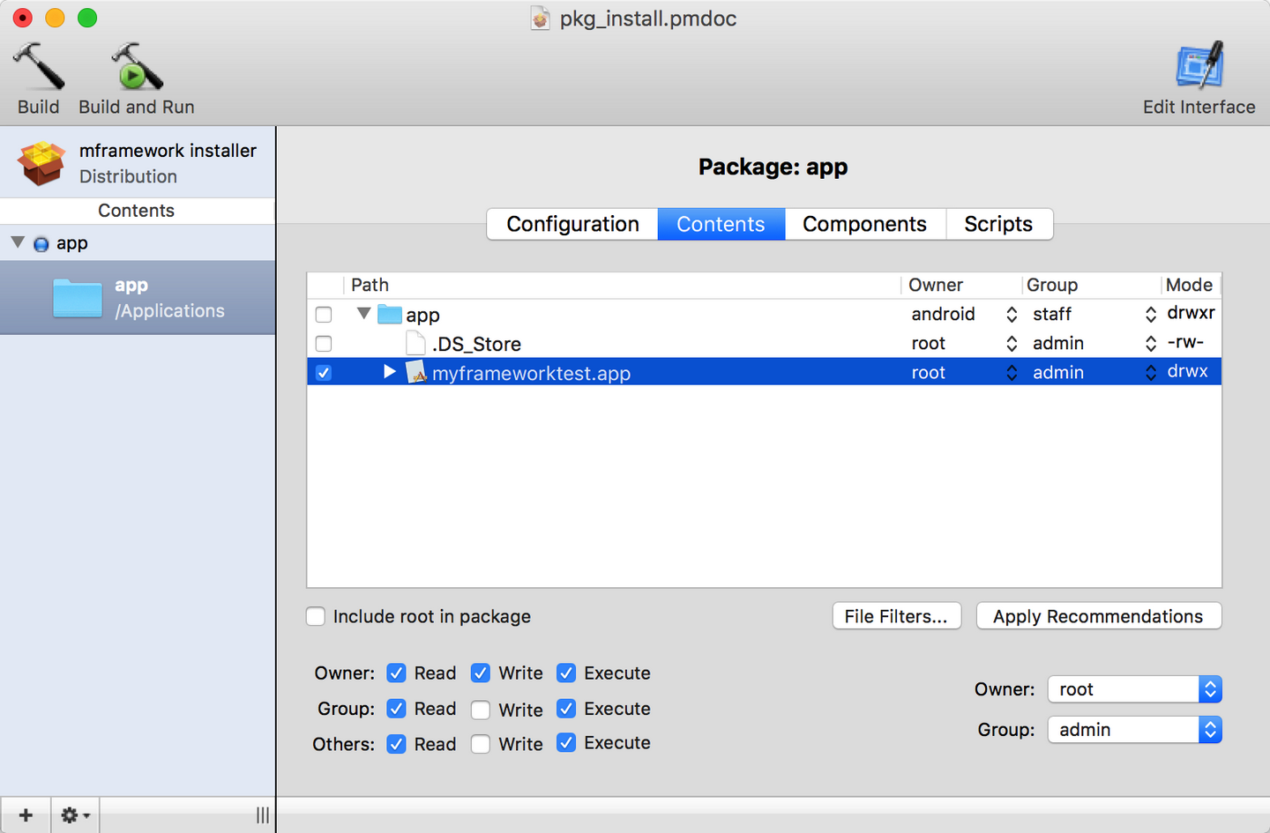
Task: Open the Owner root dropdown
Action: tap(1134, 689)
